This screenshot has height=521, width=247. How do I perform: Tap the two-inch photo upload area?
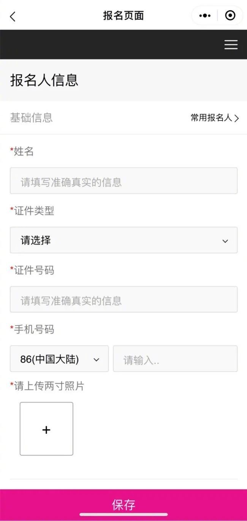coord(46,429)
